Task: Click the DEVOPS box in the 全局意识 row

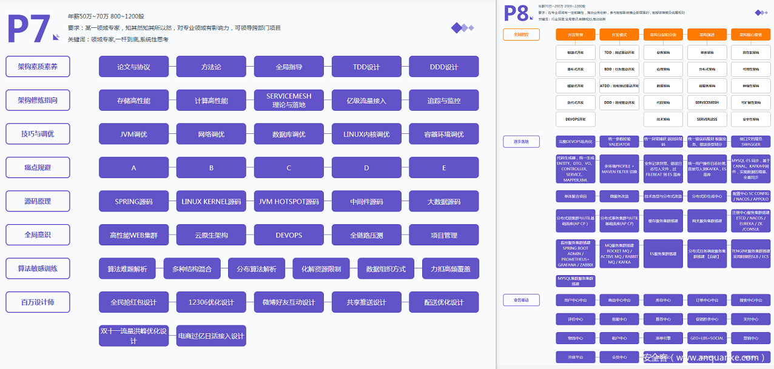Action: click(289, 235)
